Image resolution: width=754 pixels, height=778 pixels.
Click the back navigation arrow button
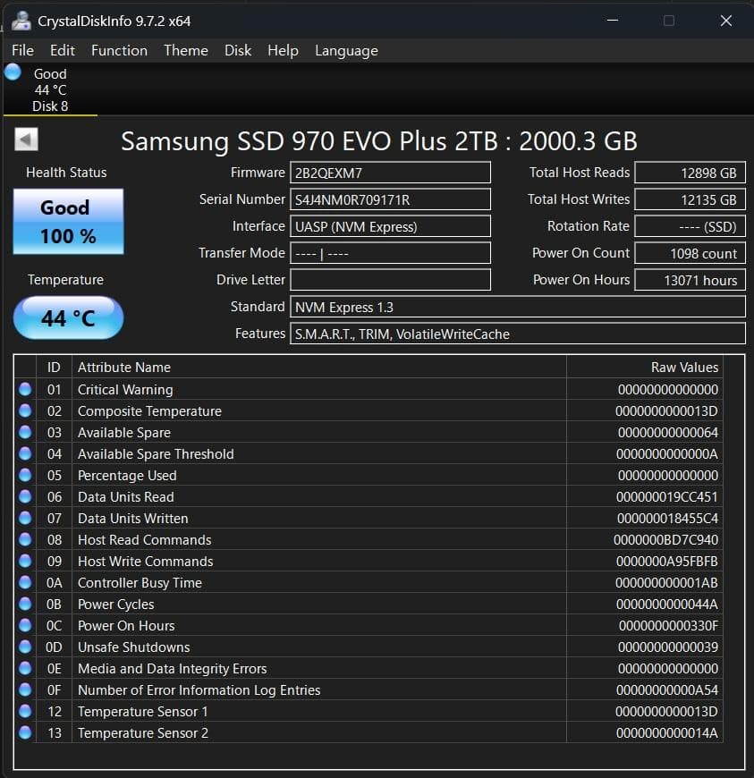click(x=25, y=140)
